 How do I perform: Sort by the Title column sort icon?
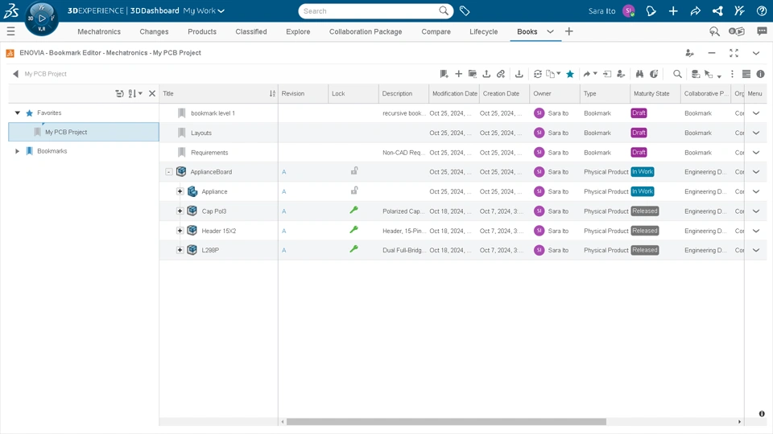point(272,93)
